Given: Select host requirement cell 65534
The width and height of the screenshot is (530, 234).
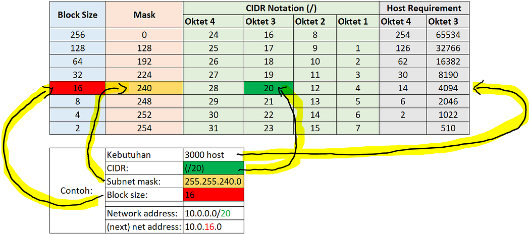Looking at the screenshot, I should (x=448, y=35).
